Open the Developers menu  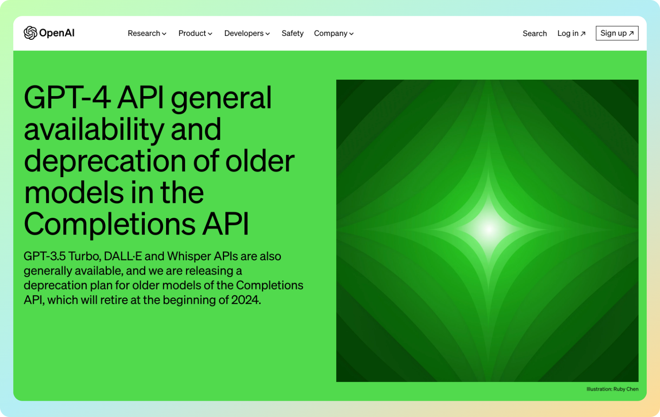coord(247,33)
